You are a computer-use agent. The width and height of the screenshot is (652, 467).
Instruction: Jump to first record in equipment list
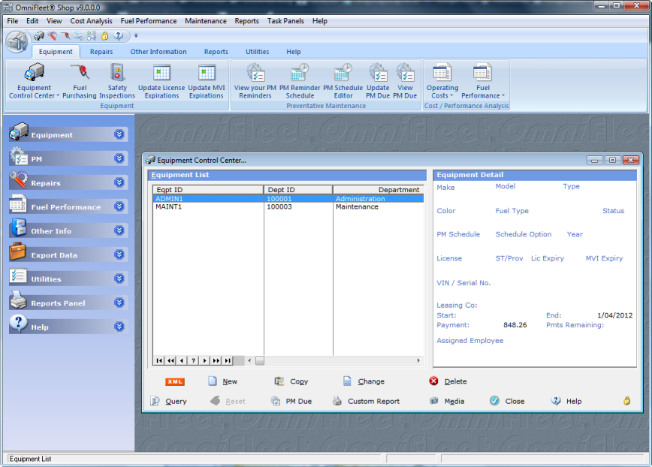[x=159, y=360]
